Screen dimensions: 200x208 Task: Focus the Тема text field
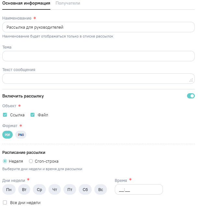point(98,56)
